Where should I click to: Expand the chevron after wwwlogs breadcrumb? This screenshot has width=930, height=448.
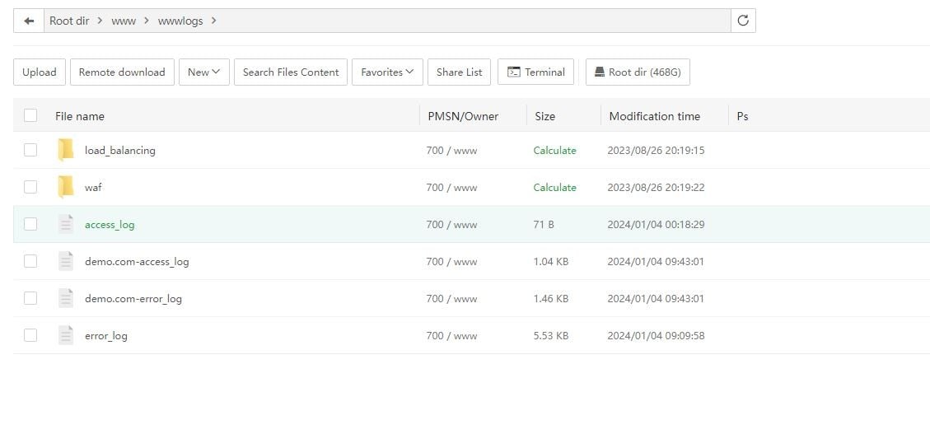pyautogui.click(x=213, y=21)
